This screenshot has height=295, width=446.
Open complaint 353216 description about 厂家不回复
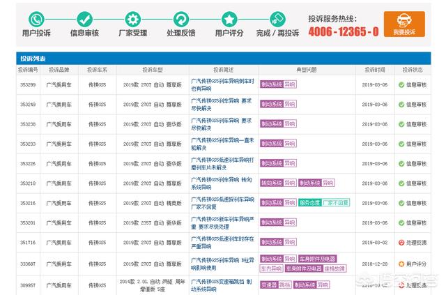pos(222,203)
